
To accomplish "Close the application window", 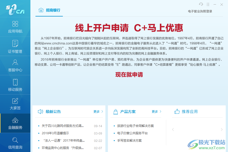I will pyautogui.click(x=222, y=5).
